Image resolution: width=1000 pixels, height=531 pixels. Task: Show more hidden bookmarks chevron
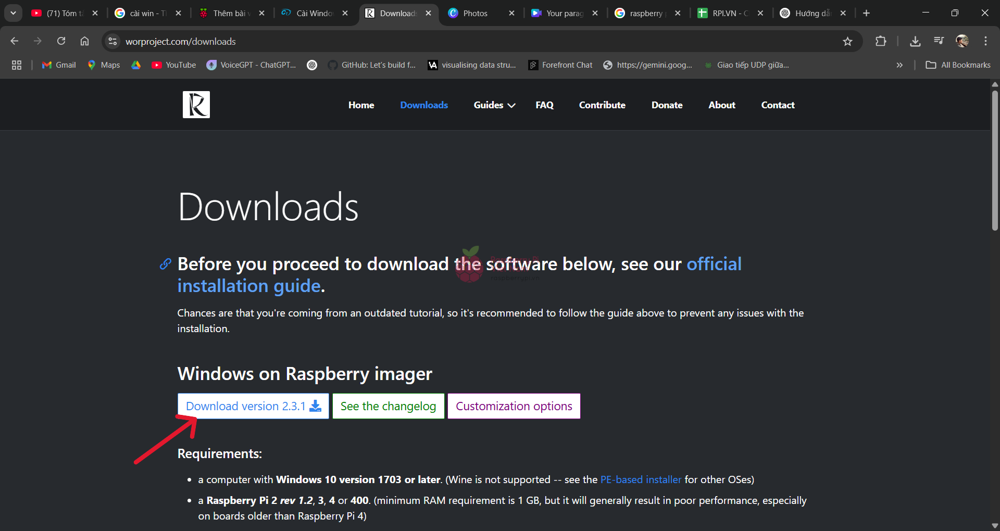[x=899, y=65]
